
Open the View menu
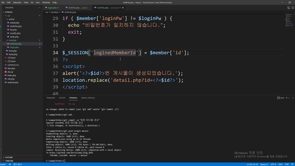[x=26, y=2]
